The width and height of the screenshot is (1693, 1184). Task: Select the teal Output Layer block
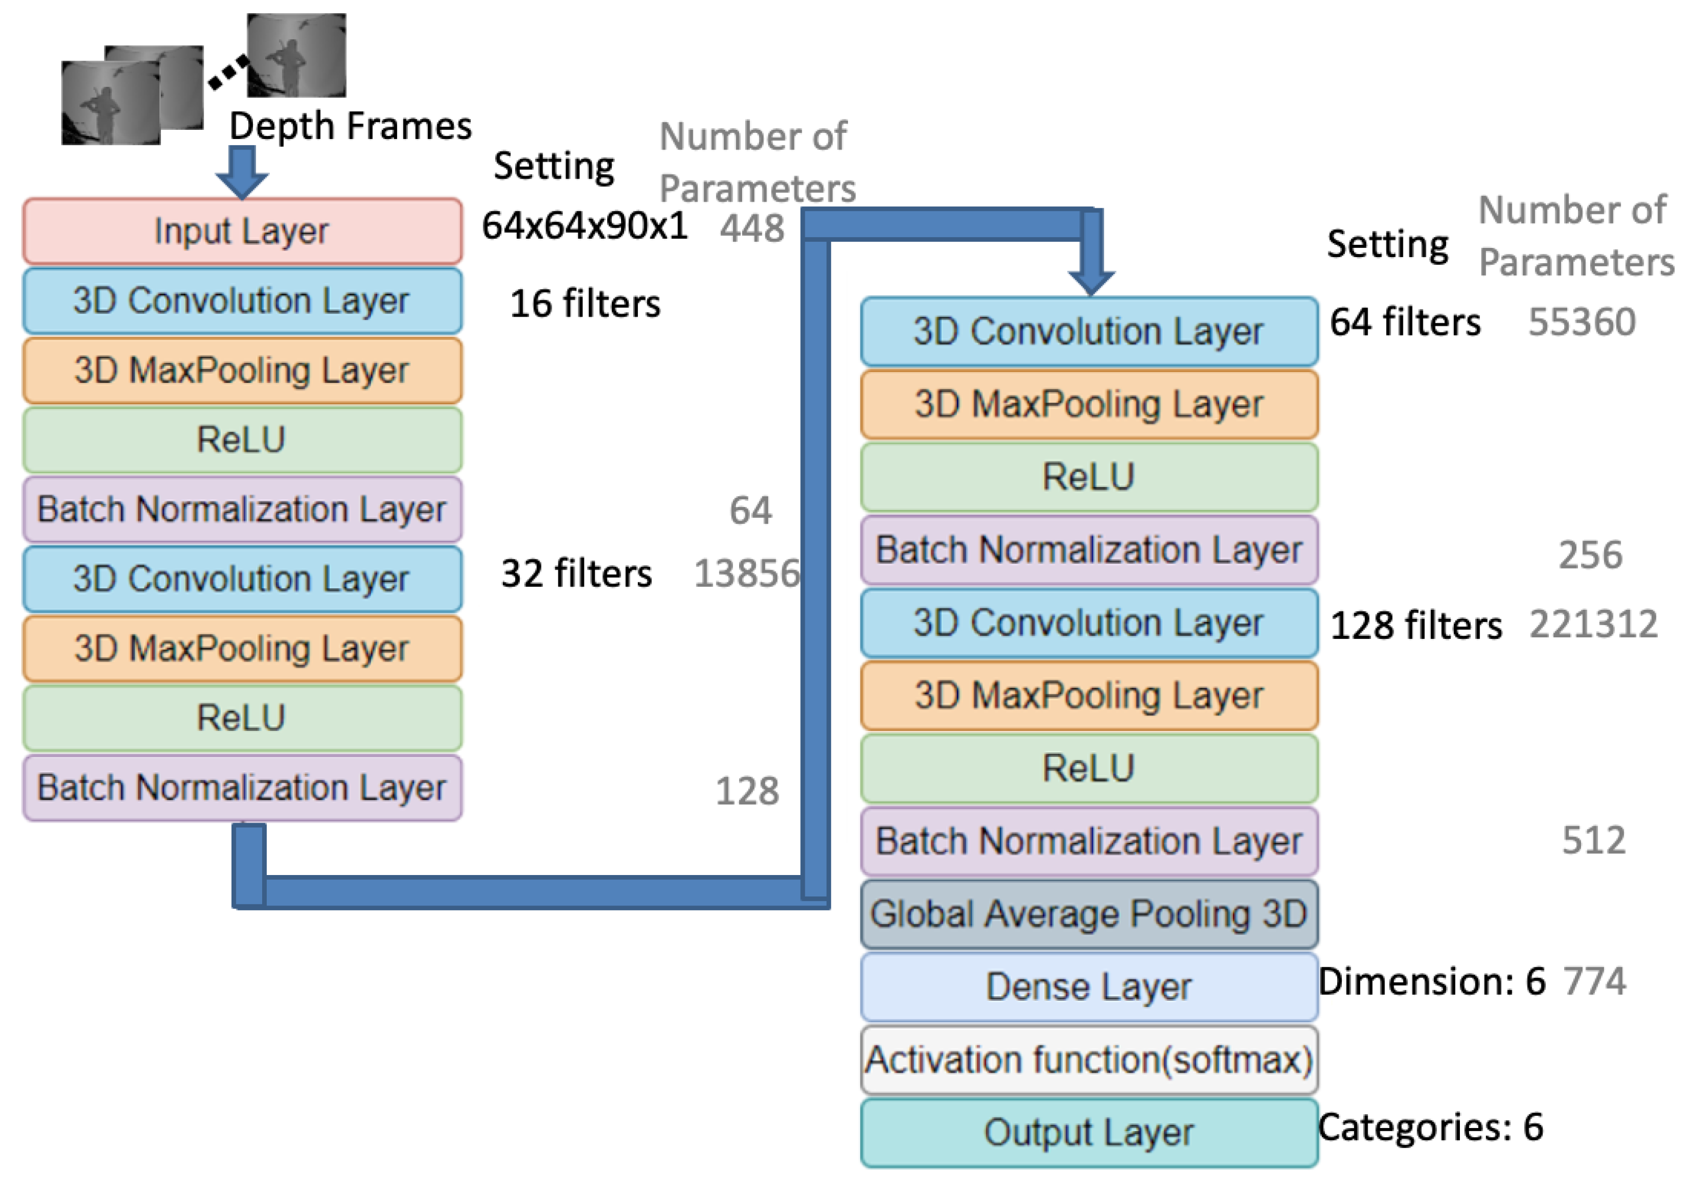point(1089,1133)
